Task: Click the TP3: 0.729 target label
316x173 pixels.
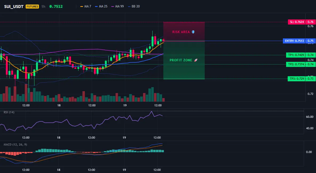Action: click(296, 79)
